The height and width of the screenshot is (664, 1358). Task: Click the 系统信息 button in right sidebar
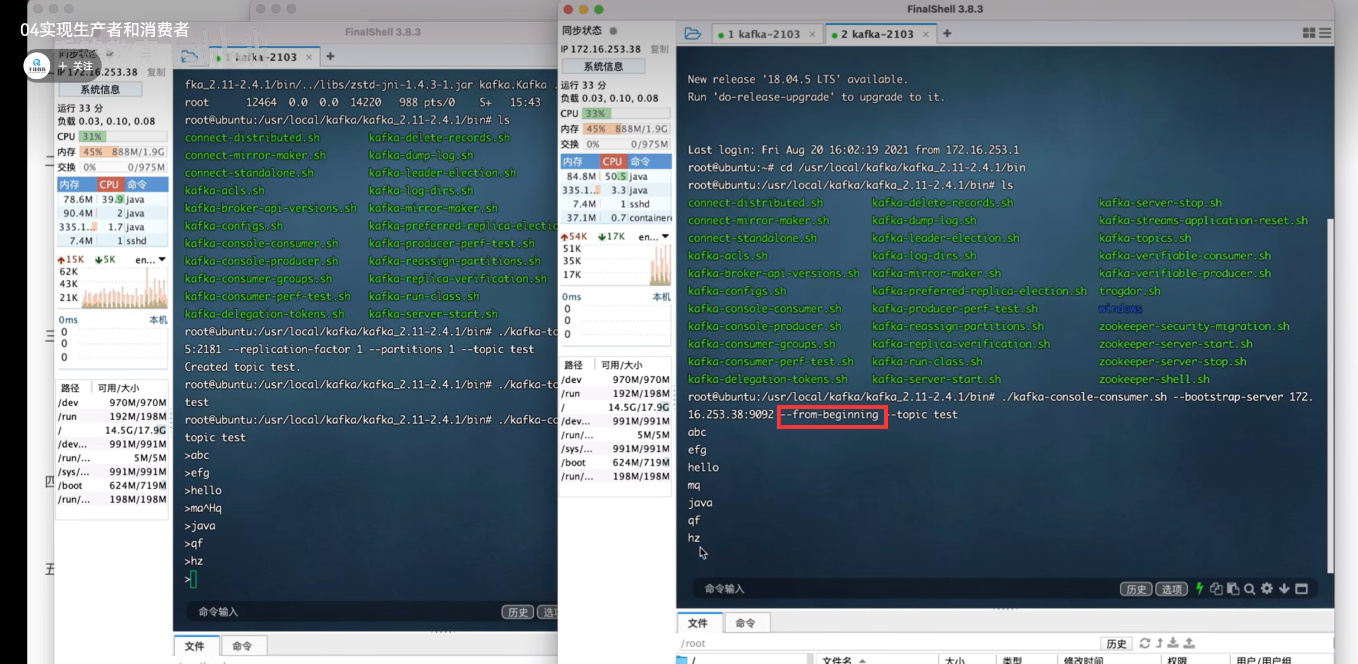coord(603,66)
